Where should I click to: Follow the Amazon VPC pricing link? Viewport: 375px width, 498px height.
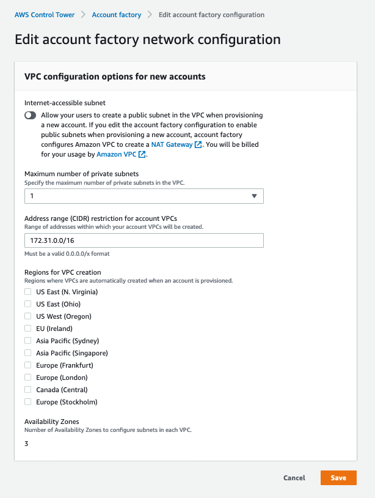[x=118, y=154]
